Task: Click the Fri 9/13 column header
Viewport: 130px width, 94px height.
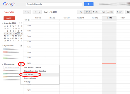Action: (109, 18)
